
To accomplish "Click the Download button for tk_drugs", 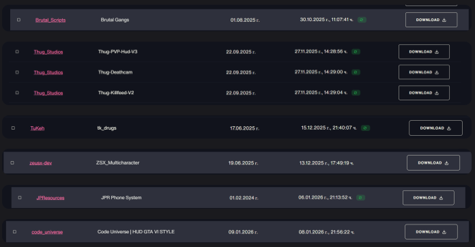I will coord(435,128).
